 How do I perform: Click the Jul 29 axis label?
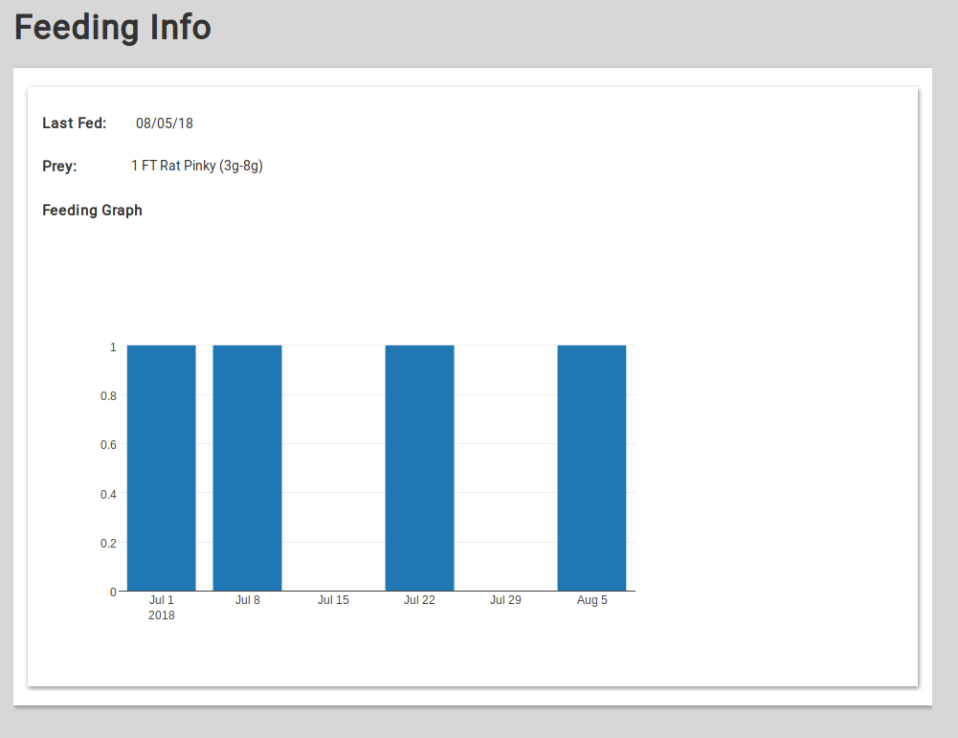505,599
